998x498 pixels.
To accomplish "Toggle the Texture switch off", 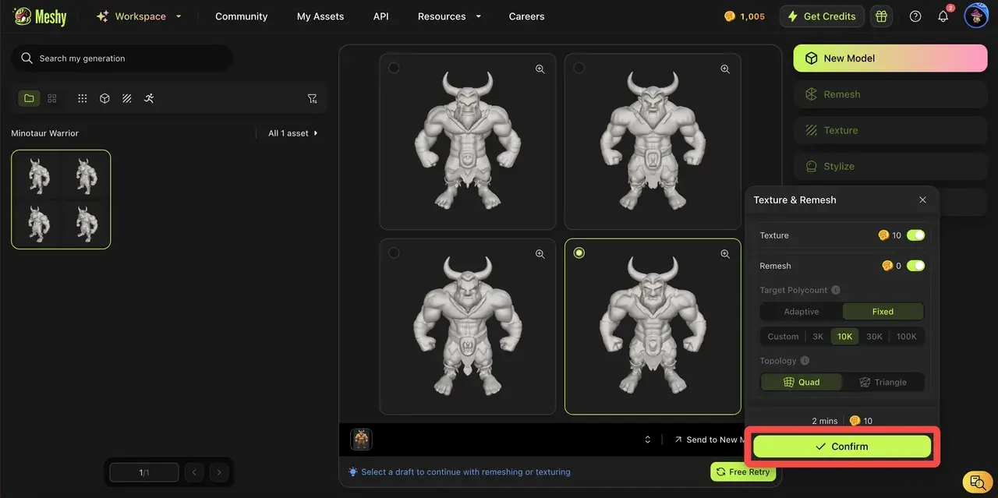I will click(915, 235).
